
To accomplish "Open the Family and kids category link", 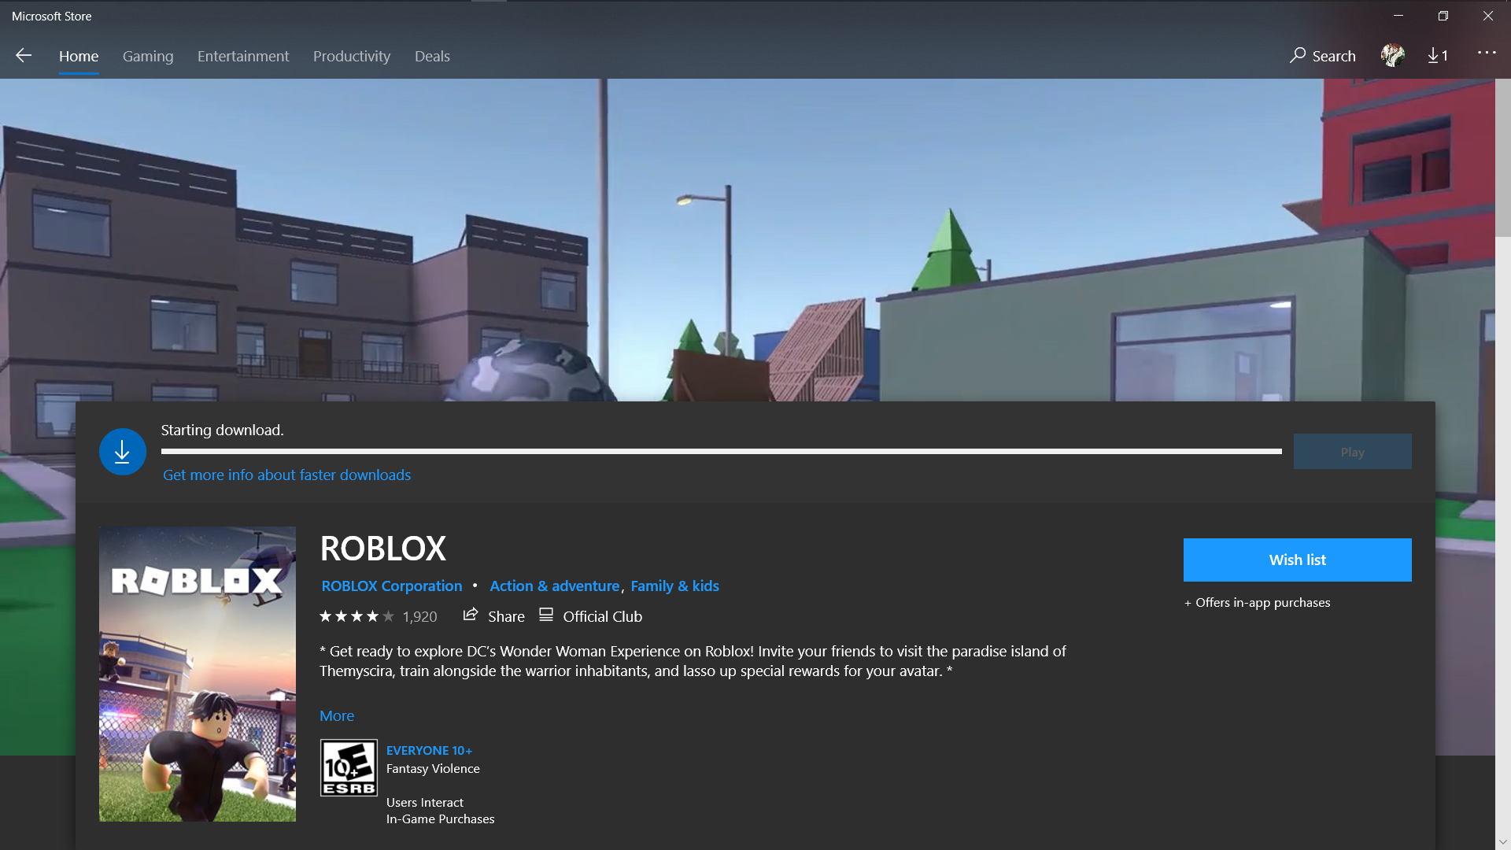I will (674, 586).
